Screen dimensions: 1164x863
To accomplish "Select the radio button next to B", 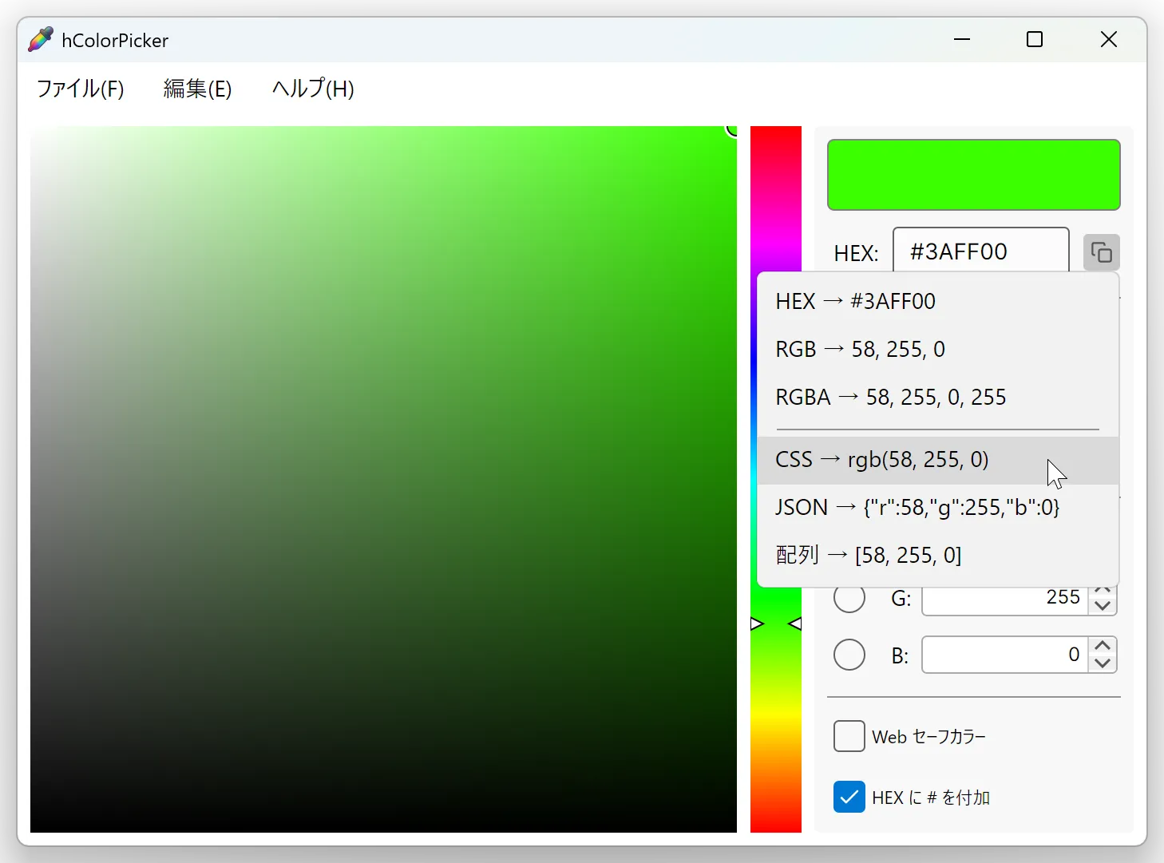I will (x=849, y=655).
